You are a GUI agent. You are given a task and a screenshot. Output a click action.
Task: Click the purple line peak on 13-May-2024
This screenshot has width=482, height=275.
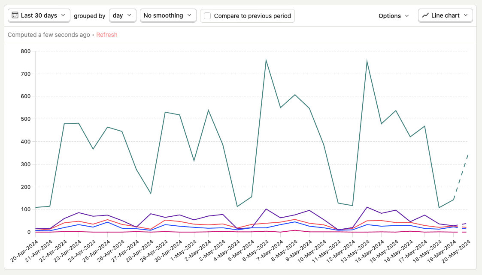[x=367, y=207]
